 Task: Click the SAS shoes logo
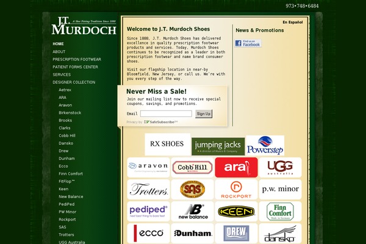192,189
